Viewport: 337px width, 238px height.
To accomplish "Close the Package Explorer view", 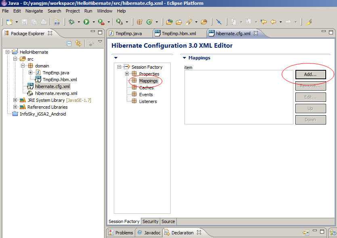I will (x=50, y=33).
